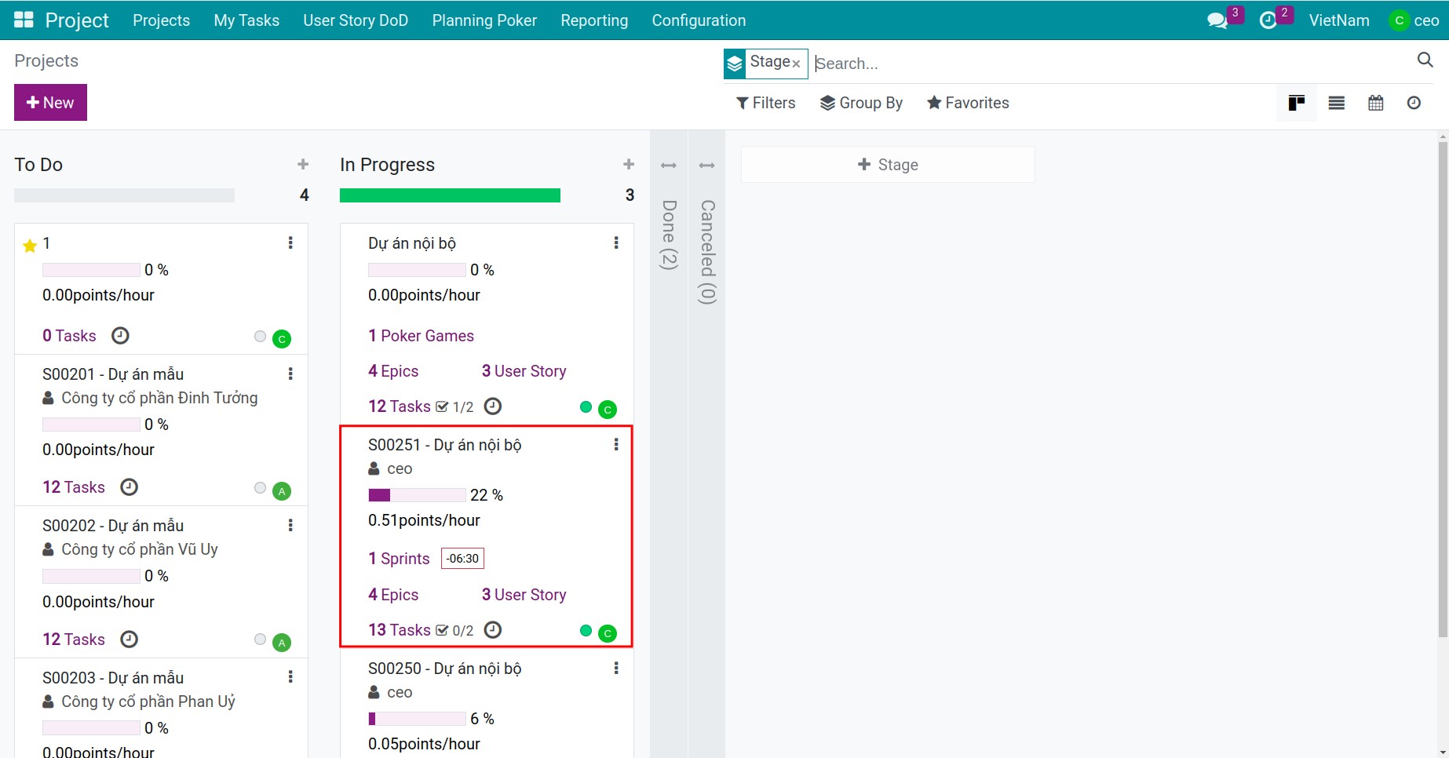1449x758 pixels.
Task: Click the search magnifier icon
Action: pos(1425,60)
